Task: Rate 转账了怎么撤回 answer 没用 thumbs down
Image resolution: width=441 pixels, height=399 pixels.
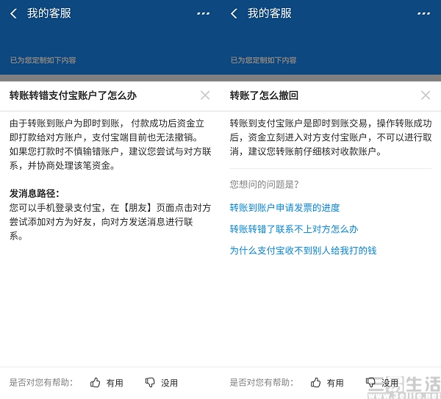Action: point(382,382)
